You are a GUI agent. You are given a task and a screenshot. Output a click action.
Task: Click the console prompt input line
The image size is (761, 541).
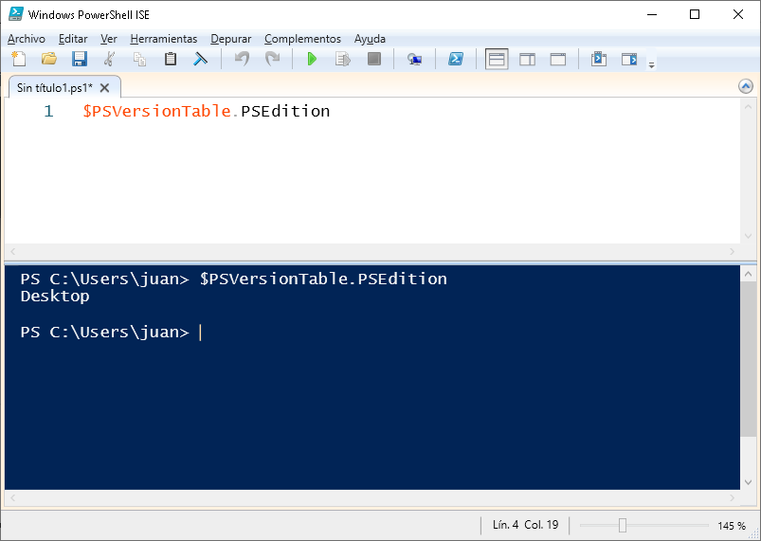click(111, 333)
